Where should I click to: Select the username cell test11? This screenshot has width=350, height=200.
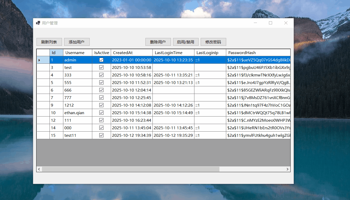[78, 135]
